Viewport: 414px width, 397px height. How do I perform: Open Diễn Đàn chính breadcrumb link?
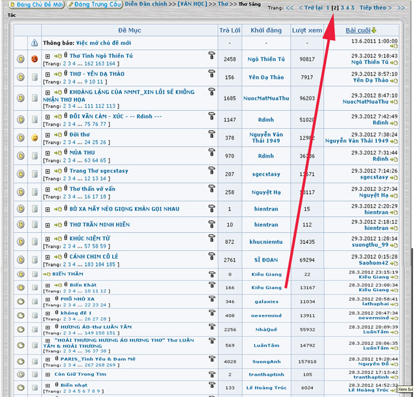(145, 4)
